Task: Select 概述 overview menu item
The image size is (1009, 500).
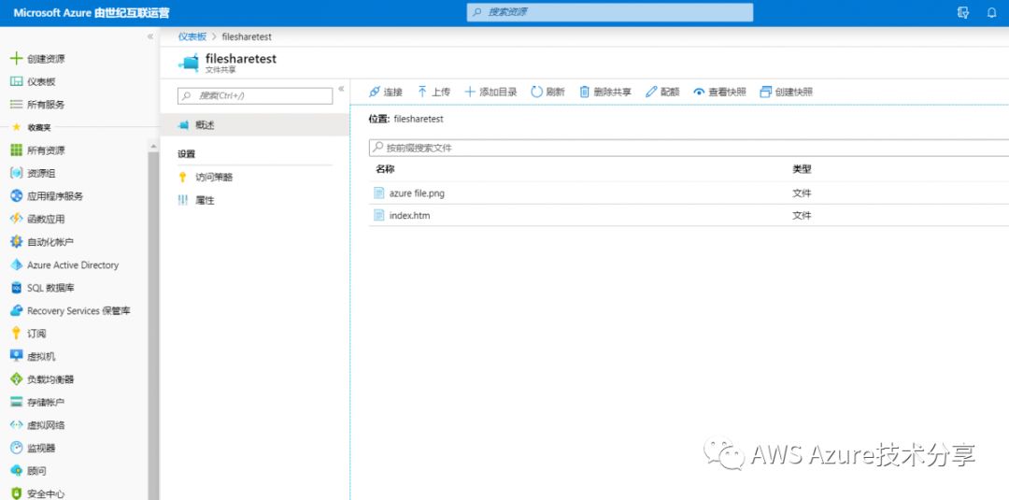Action: 255,125
